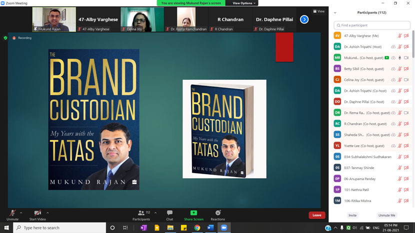Select participant 47-Alby Varghese (Me)

coord(371,35)
